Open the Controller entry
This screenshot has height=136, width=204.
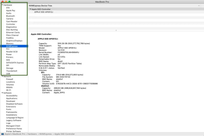10,24
